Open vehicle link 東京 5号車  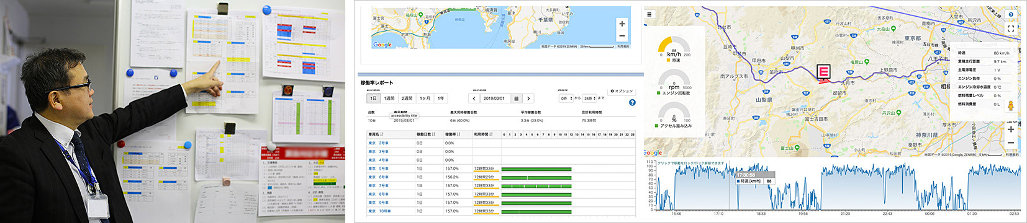point(378,168)
